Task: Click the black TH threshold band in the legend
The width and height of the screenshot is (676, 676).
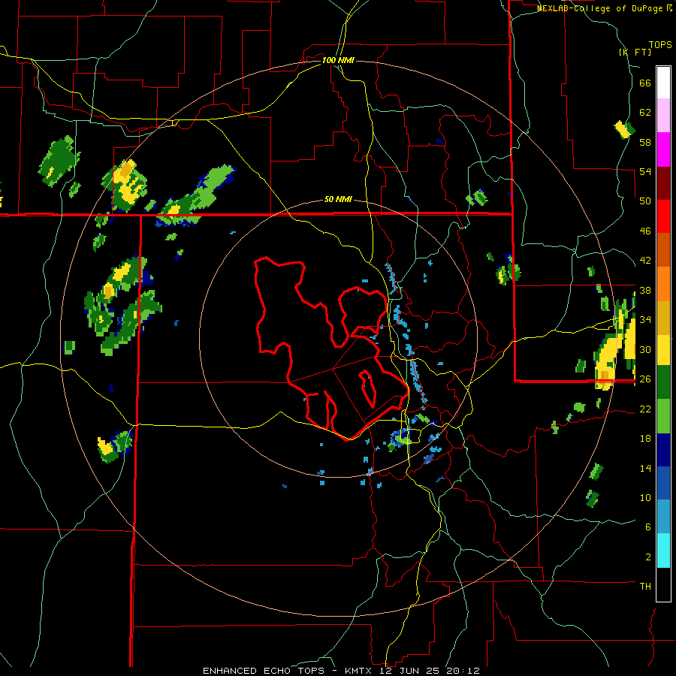Action: [x=663, y=584]
